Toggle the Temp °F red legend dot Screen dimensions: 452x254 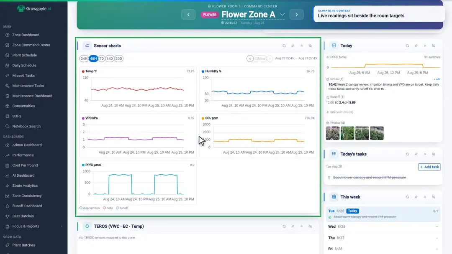pos(83,71)
